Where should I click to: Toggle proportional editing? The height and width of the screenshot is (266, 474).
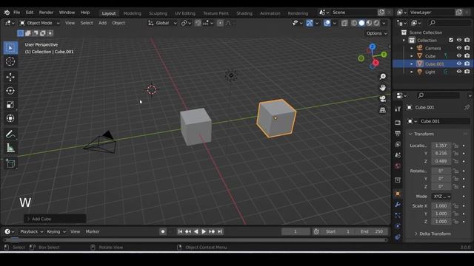pyautogui.click(x=220, y=23)
